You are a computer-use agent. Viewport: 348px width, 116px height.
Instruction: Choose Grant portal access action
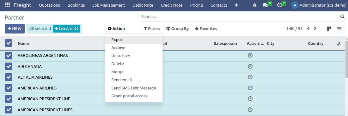134,96
